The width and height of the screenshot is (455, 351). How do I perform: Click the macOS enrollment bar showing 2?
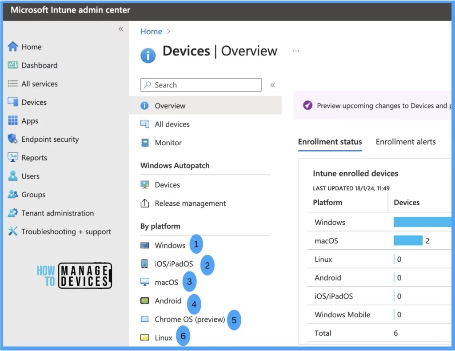[408, 240]
